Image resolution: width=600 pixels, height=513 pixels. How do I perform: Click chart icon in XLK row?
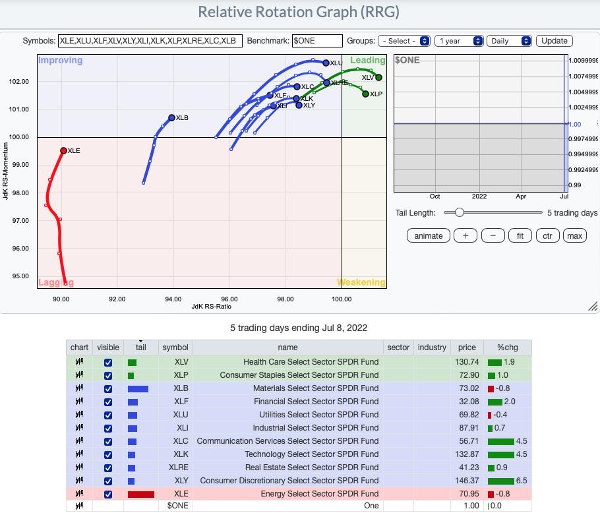click(x=79, y=454)
